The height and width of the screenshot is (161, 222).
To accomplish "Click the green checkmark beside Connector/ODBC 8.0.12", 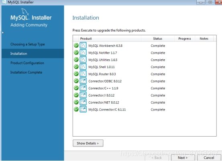I will tap(76, 81).
